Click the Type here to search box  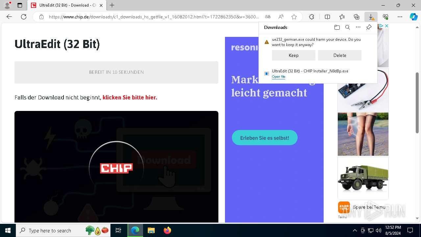(63, 230)
